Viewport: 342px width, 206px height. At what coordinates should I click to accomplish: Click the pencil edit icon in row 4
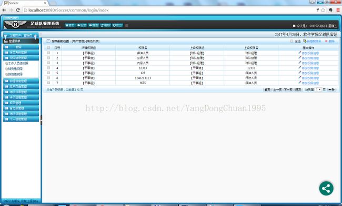pos(300,68)
